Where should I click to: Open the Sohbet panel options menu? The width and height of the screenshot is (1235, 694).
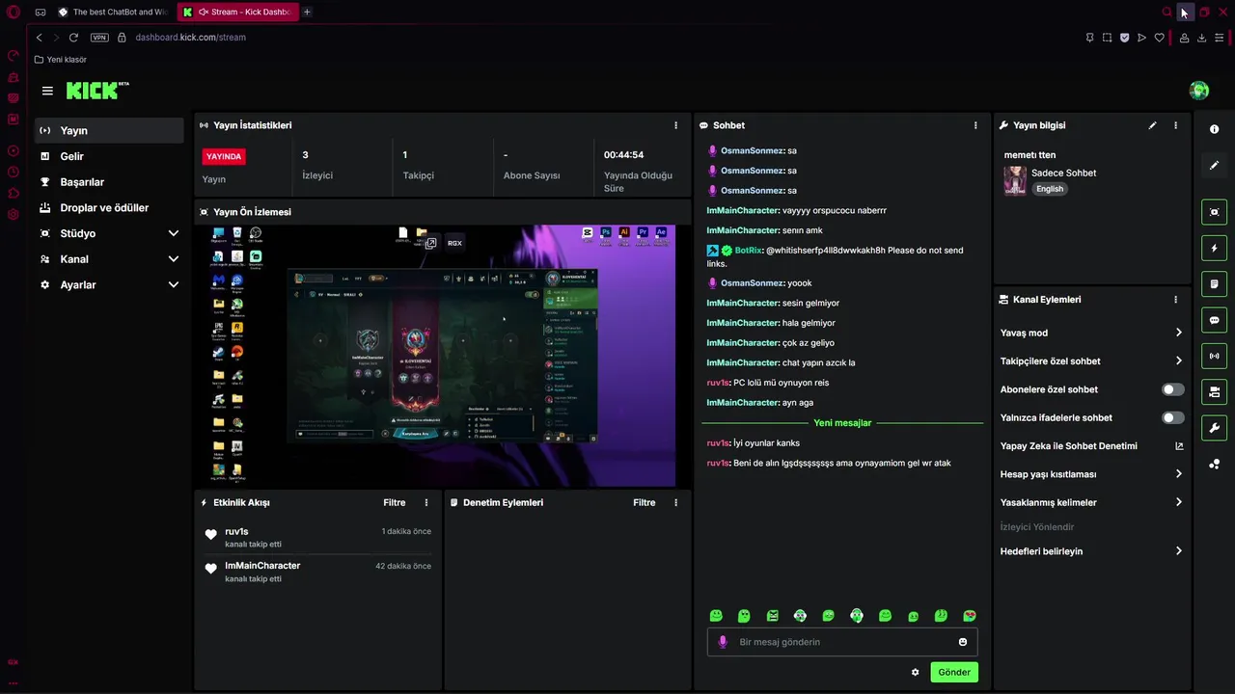(975, 125)
